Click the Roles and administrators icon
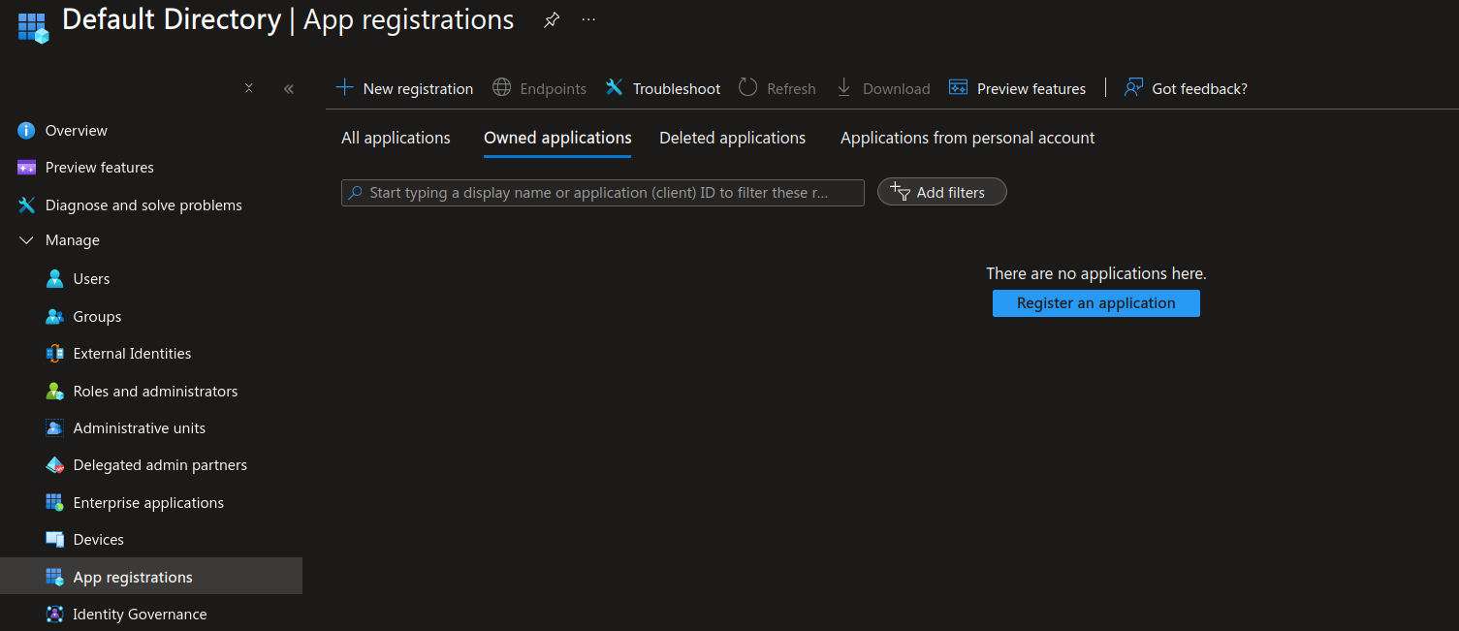This screenshot has width=1459, height=631. pos(54,392)
